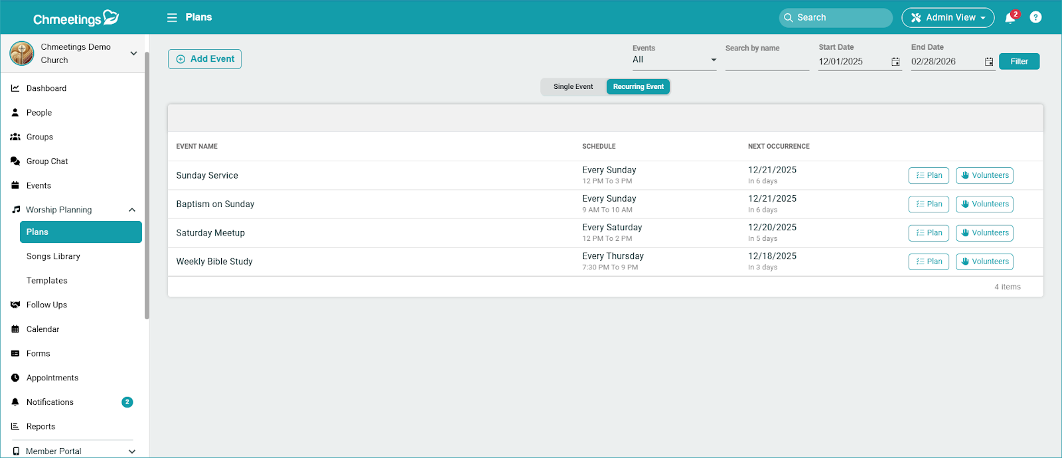1062x458 pixels.
Task: Click the Add Event button
Action: point(204,59)
